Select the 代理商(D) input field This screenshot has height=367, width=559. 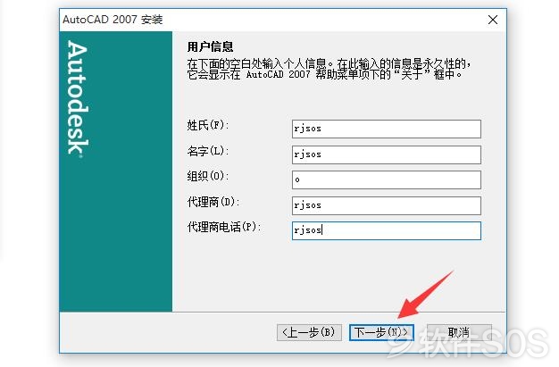[387, 205]
